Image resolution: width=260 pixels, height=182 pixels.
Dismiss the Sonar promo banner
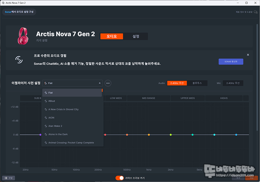coord(248,55)
